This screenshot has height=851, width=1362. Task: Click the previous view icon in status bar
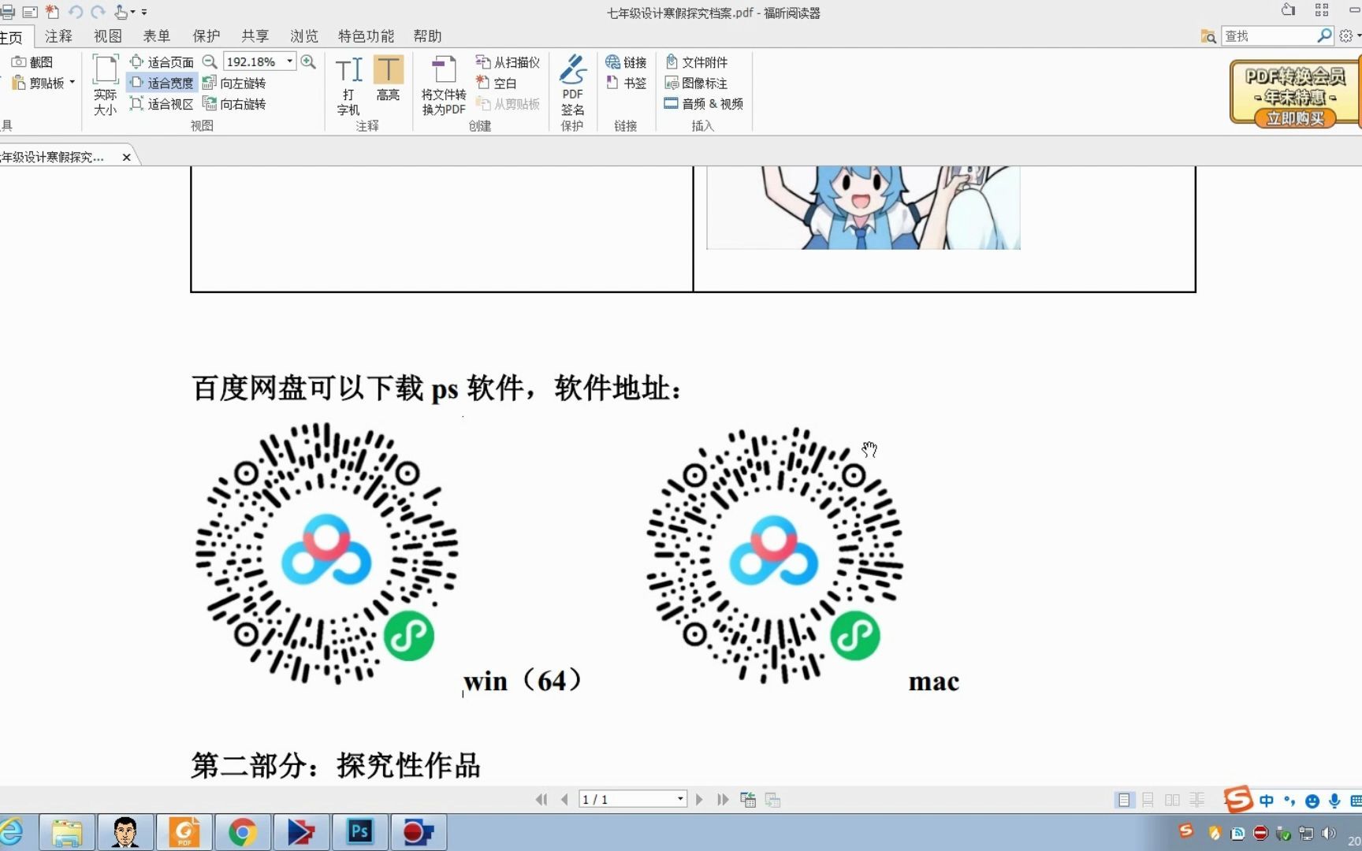point(748,800)
